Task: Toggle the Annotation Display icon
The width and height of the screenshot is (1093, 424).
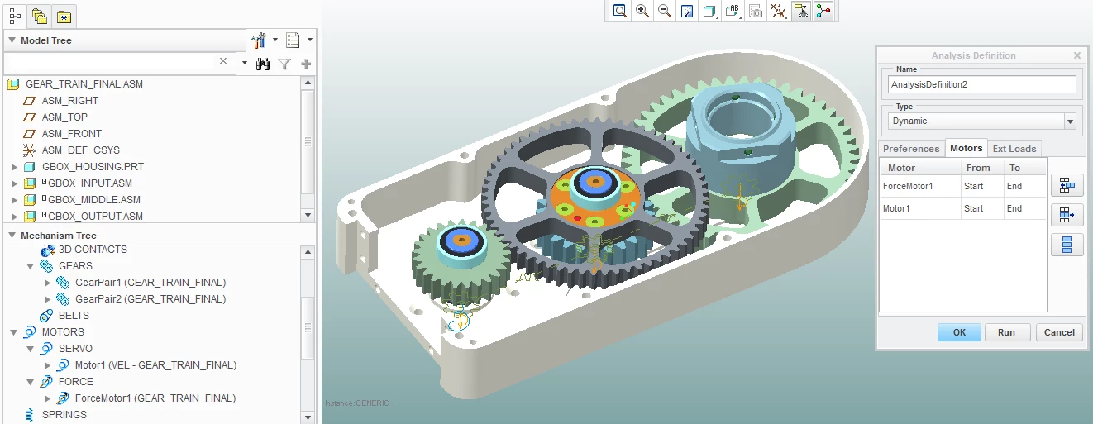Action: 800,11
